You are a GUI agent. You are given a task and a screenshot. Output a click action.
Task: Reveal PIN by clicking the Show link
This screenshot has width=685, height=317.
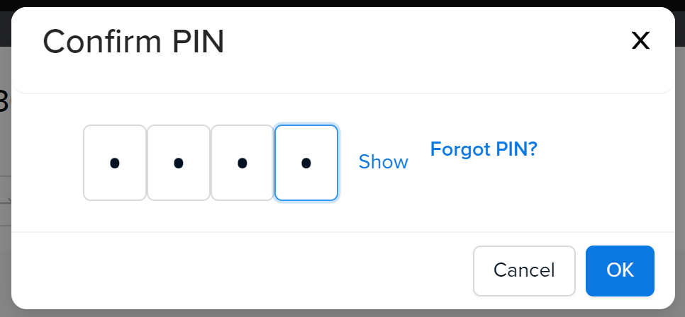pyautogui.click(x=383, y=162)
